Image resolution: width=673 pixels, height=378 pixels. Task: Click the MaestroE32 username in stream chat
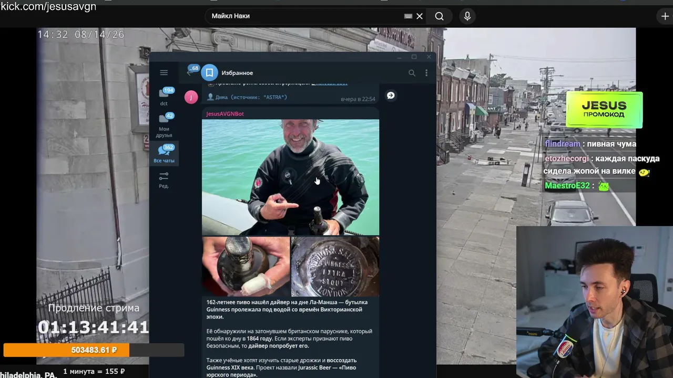567,186
